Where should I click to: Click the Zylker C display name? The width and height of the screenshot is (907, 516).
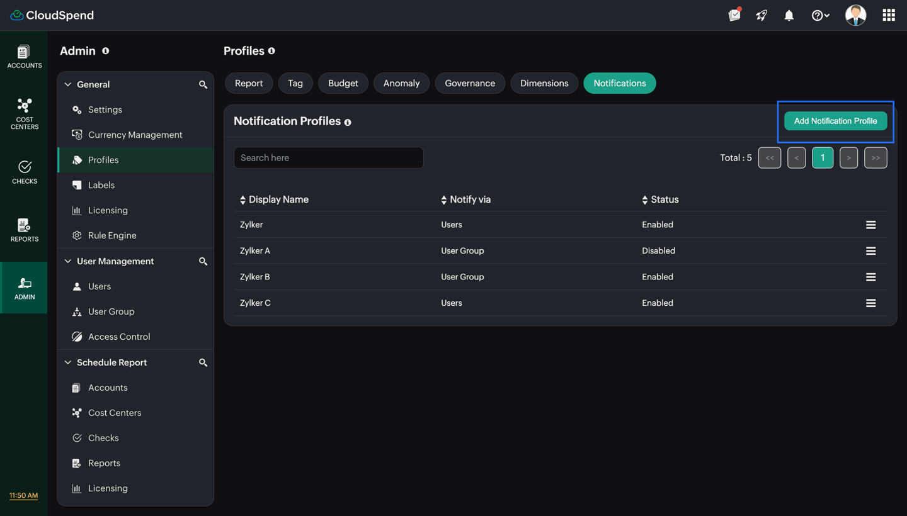point(255,303)
